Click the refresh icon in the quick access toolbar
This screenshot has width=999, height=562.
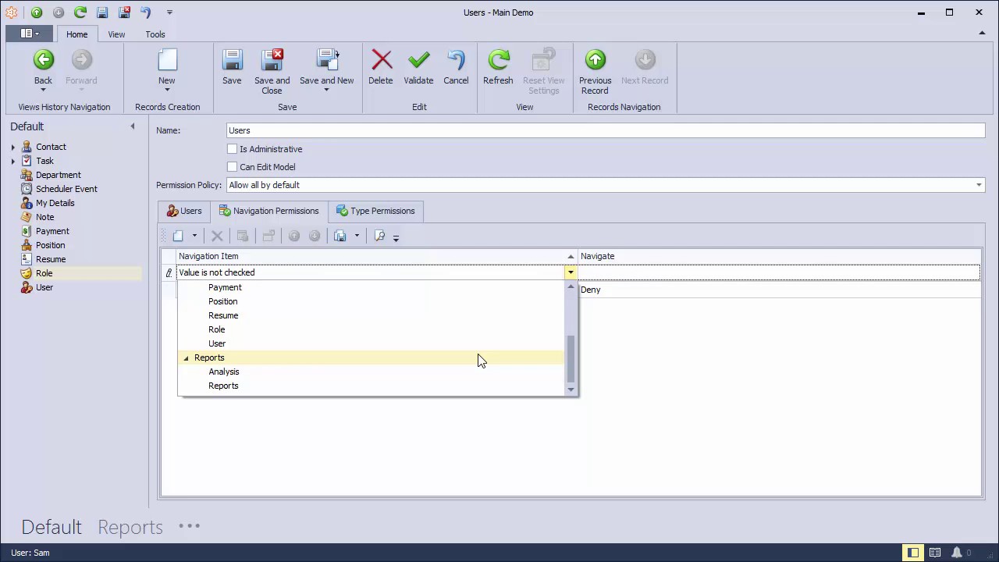pos(80,12)
